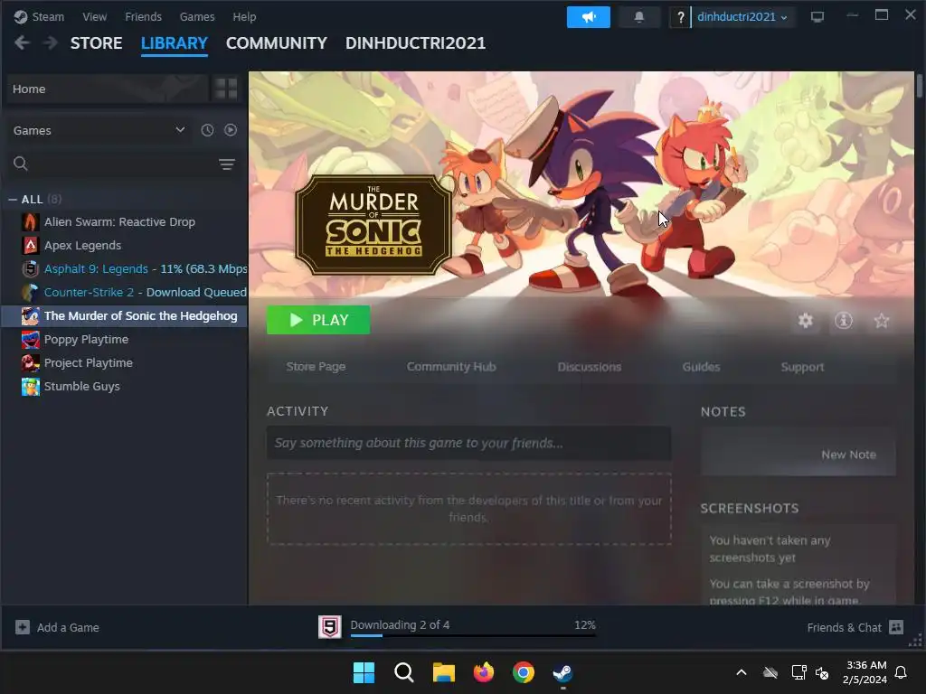Open the DINHDUCTRI2021 profile tab
926x694 pixels.
coord(415,43)
